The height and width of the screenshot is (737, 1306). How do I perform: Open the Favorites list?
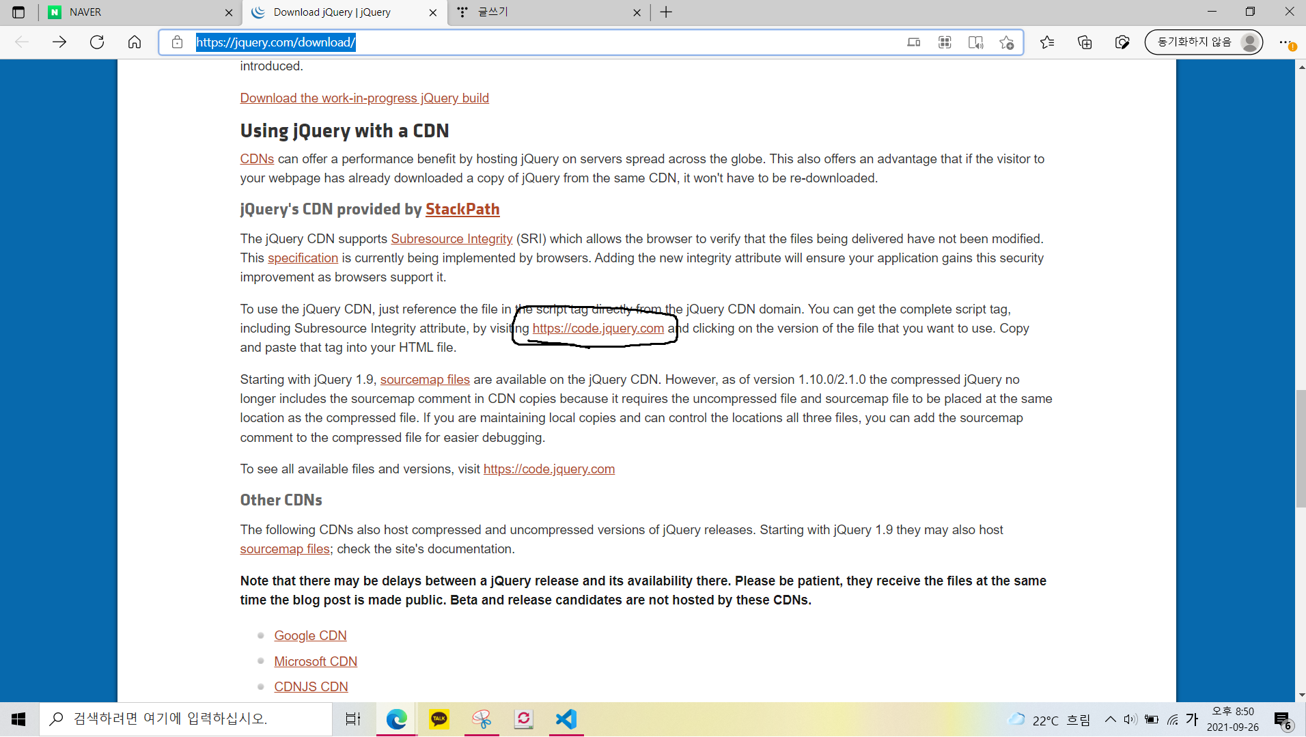pyautogui.click(x=1047, y=42)
